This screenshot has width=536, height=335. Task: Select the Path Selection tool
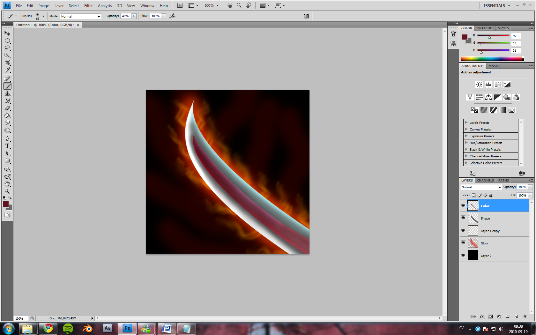7,153
